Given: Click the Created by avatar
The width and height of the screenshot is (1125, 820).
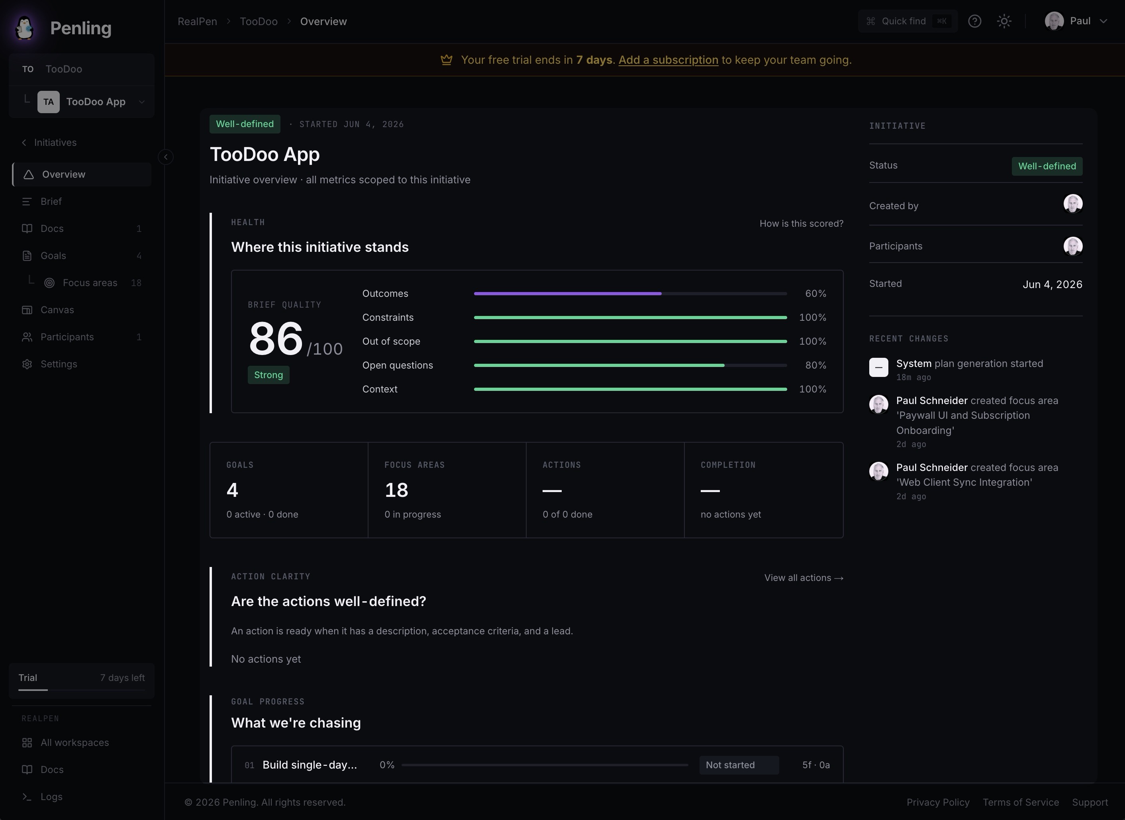Looking at the screenshot, I should (1072, 204).
